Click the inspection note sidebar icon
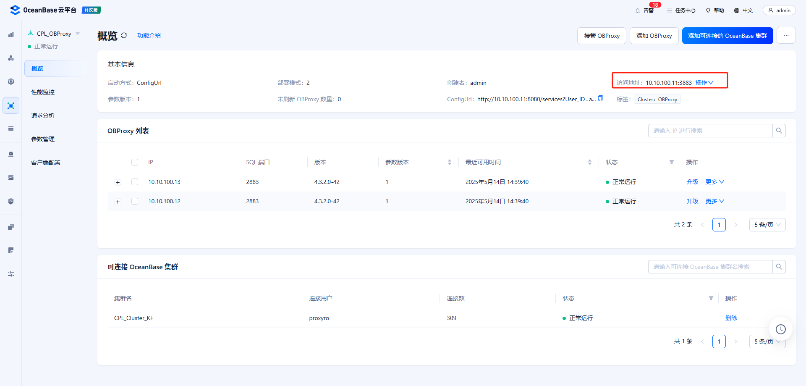Screen dimensions: 806x386 point(11,251)
